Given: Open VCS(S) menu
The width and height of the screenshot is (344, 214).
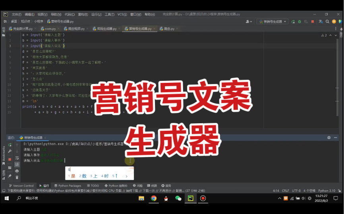Looking at the screenshot, I should pyautogui.click(x=122, y=14).
